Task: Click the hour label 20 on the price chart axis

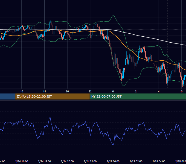Action: 67,92
